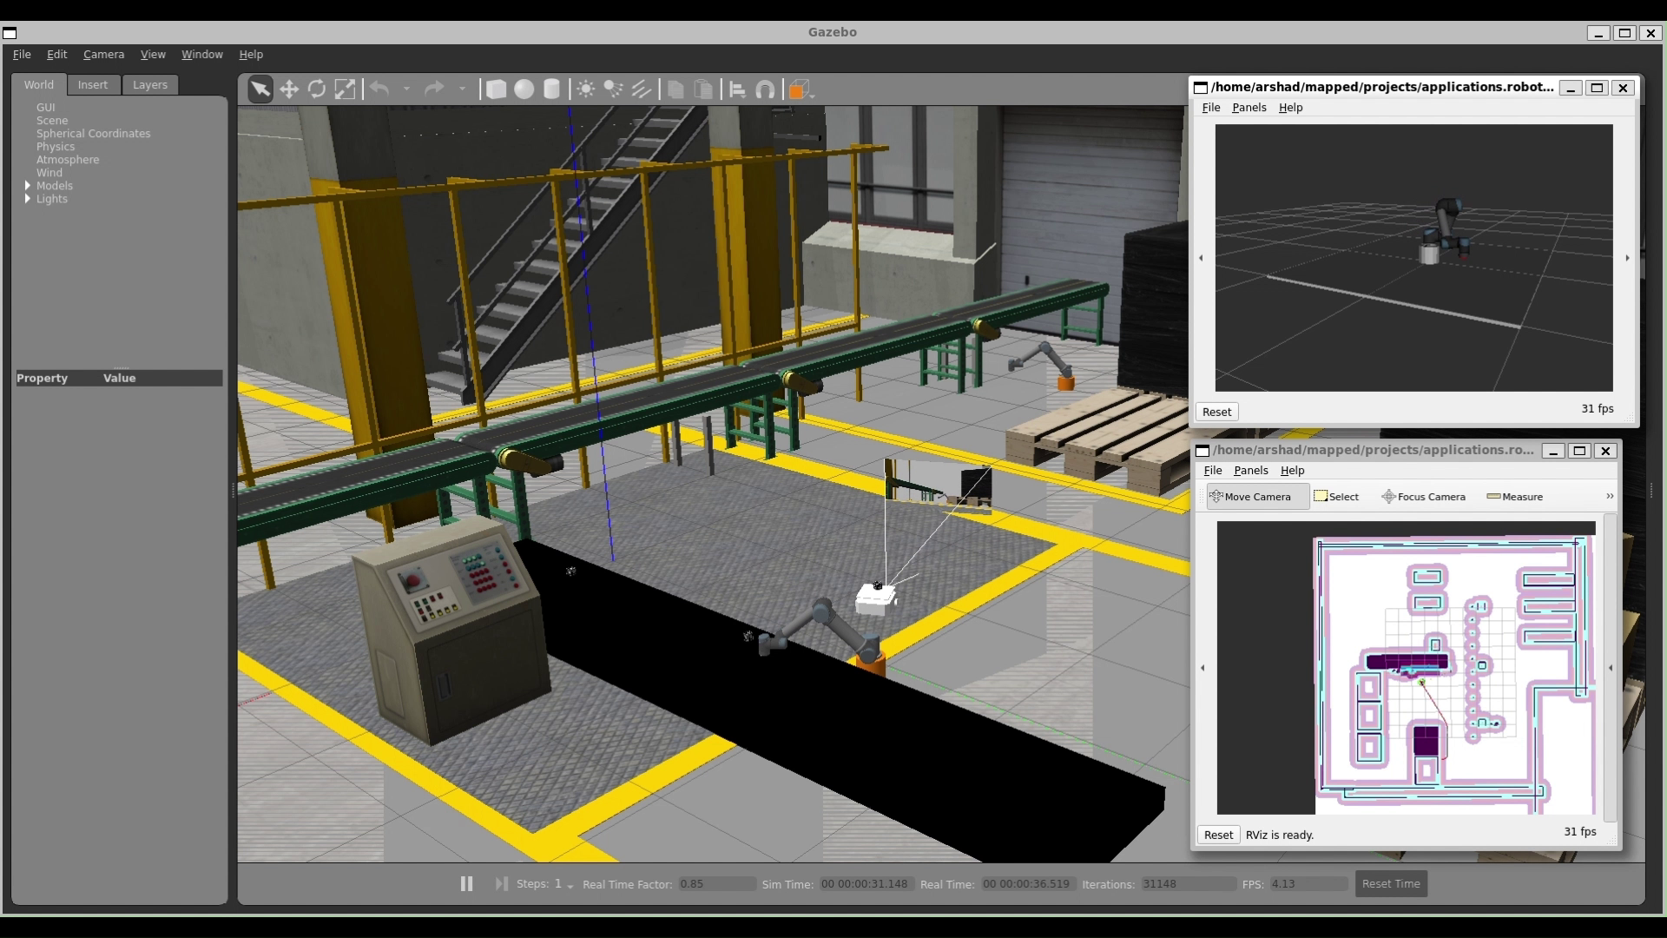Click the Reset Time button

coord(1390,883)
